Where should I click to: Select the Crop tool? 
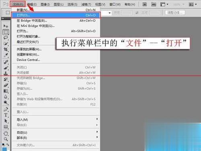pos(6,49)
